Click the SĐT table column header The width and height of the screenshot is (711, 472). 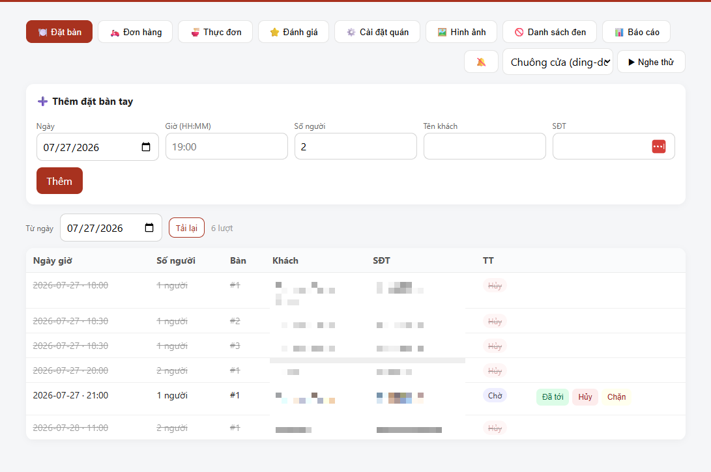coord(381,260)
